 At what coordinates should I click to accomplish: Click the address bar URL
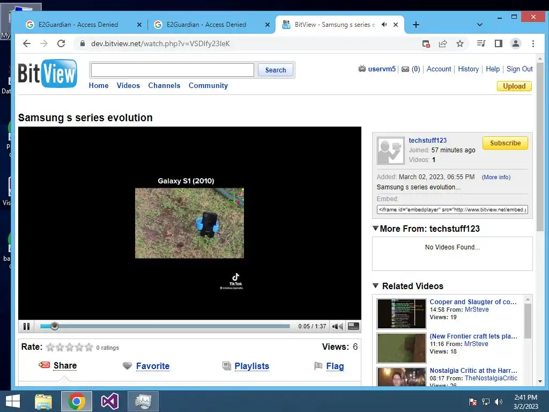[x=160, y=44]
